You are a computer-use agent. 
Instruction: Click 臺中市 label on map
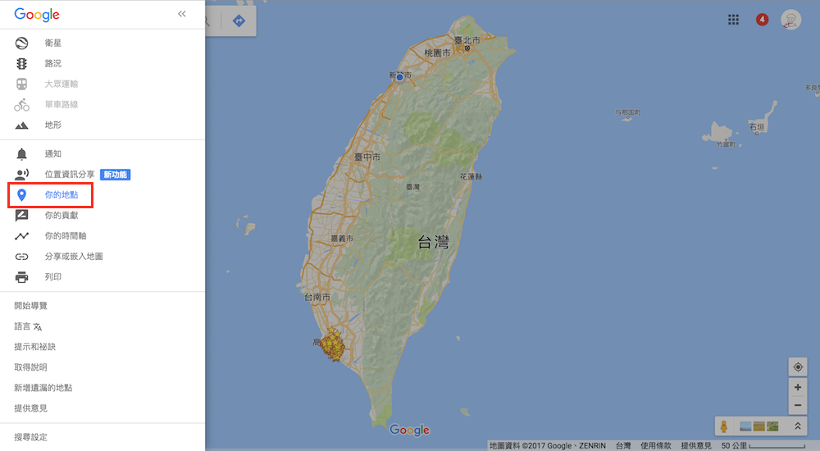click(367, 157)
